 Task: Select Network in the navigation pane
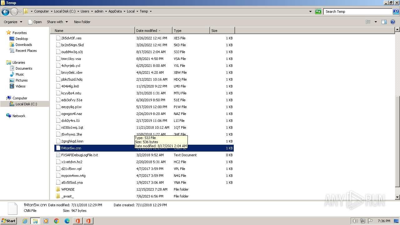(19, 116)
